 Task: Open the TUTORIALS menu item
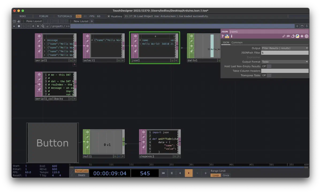pyautogui.click(x=64, y=16)
